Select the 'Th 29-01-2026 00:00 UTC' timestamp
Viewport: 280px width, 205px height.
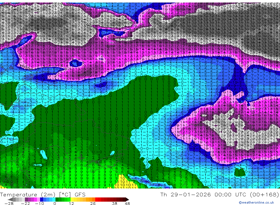coord(203,194)
